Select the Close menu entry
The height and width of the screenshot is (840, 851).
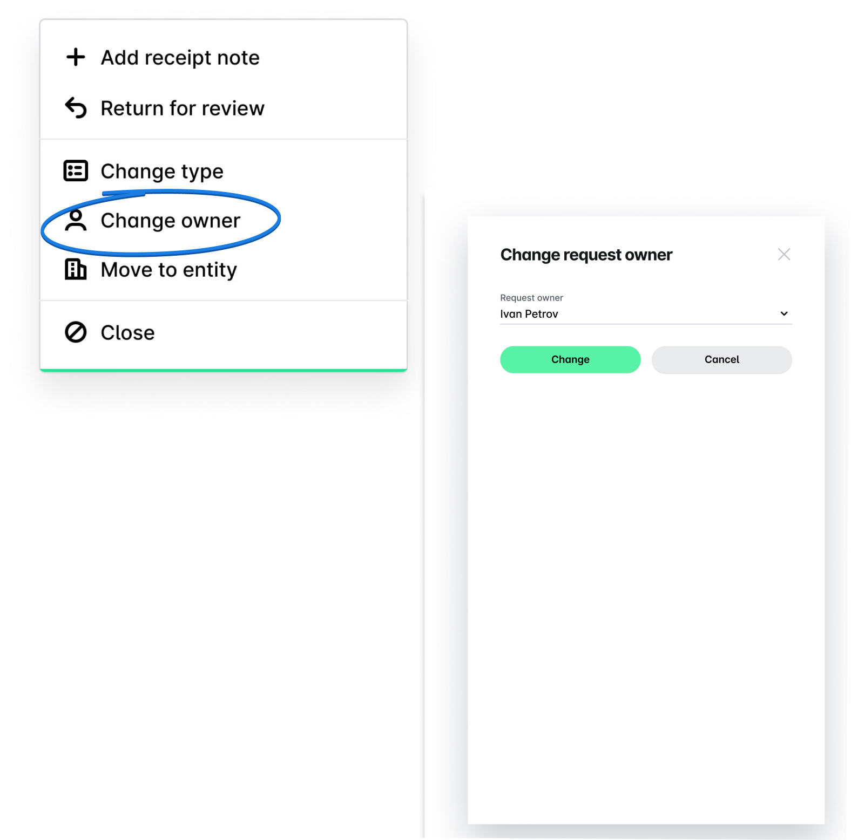coord(127,332)
